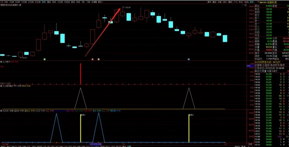Expand the 更多 periods dropdown
Image resolution: width=289 pixels, height=147 pixels.
(100, 2)
